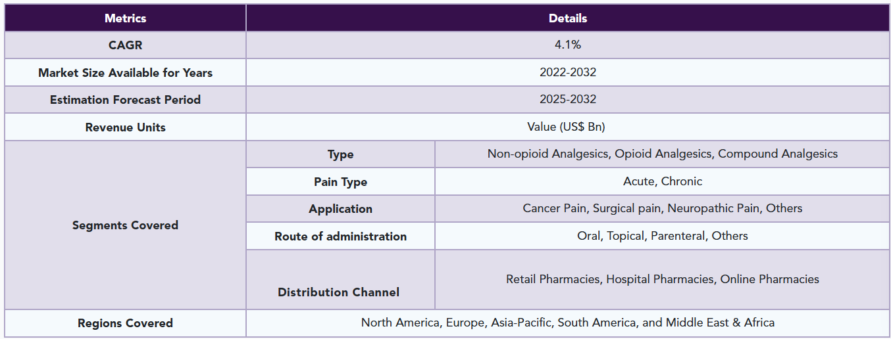Click the North America, Europe, Asia-Pacific cell
The image size is (891, 339).
click(568, 323)
